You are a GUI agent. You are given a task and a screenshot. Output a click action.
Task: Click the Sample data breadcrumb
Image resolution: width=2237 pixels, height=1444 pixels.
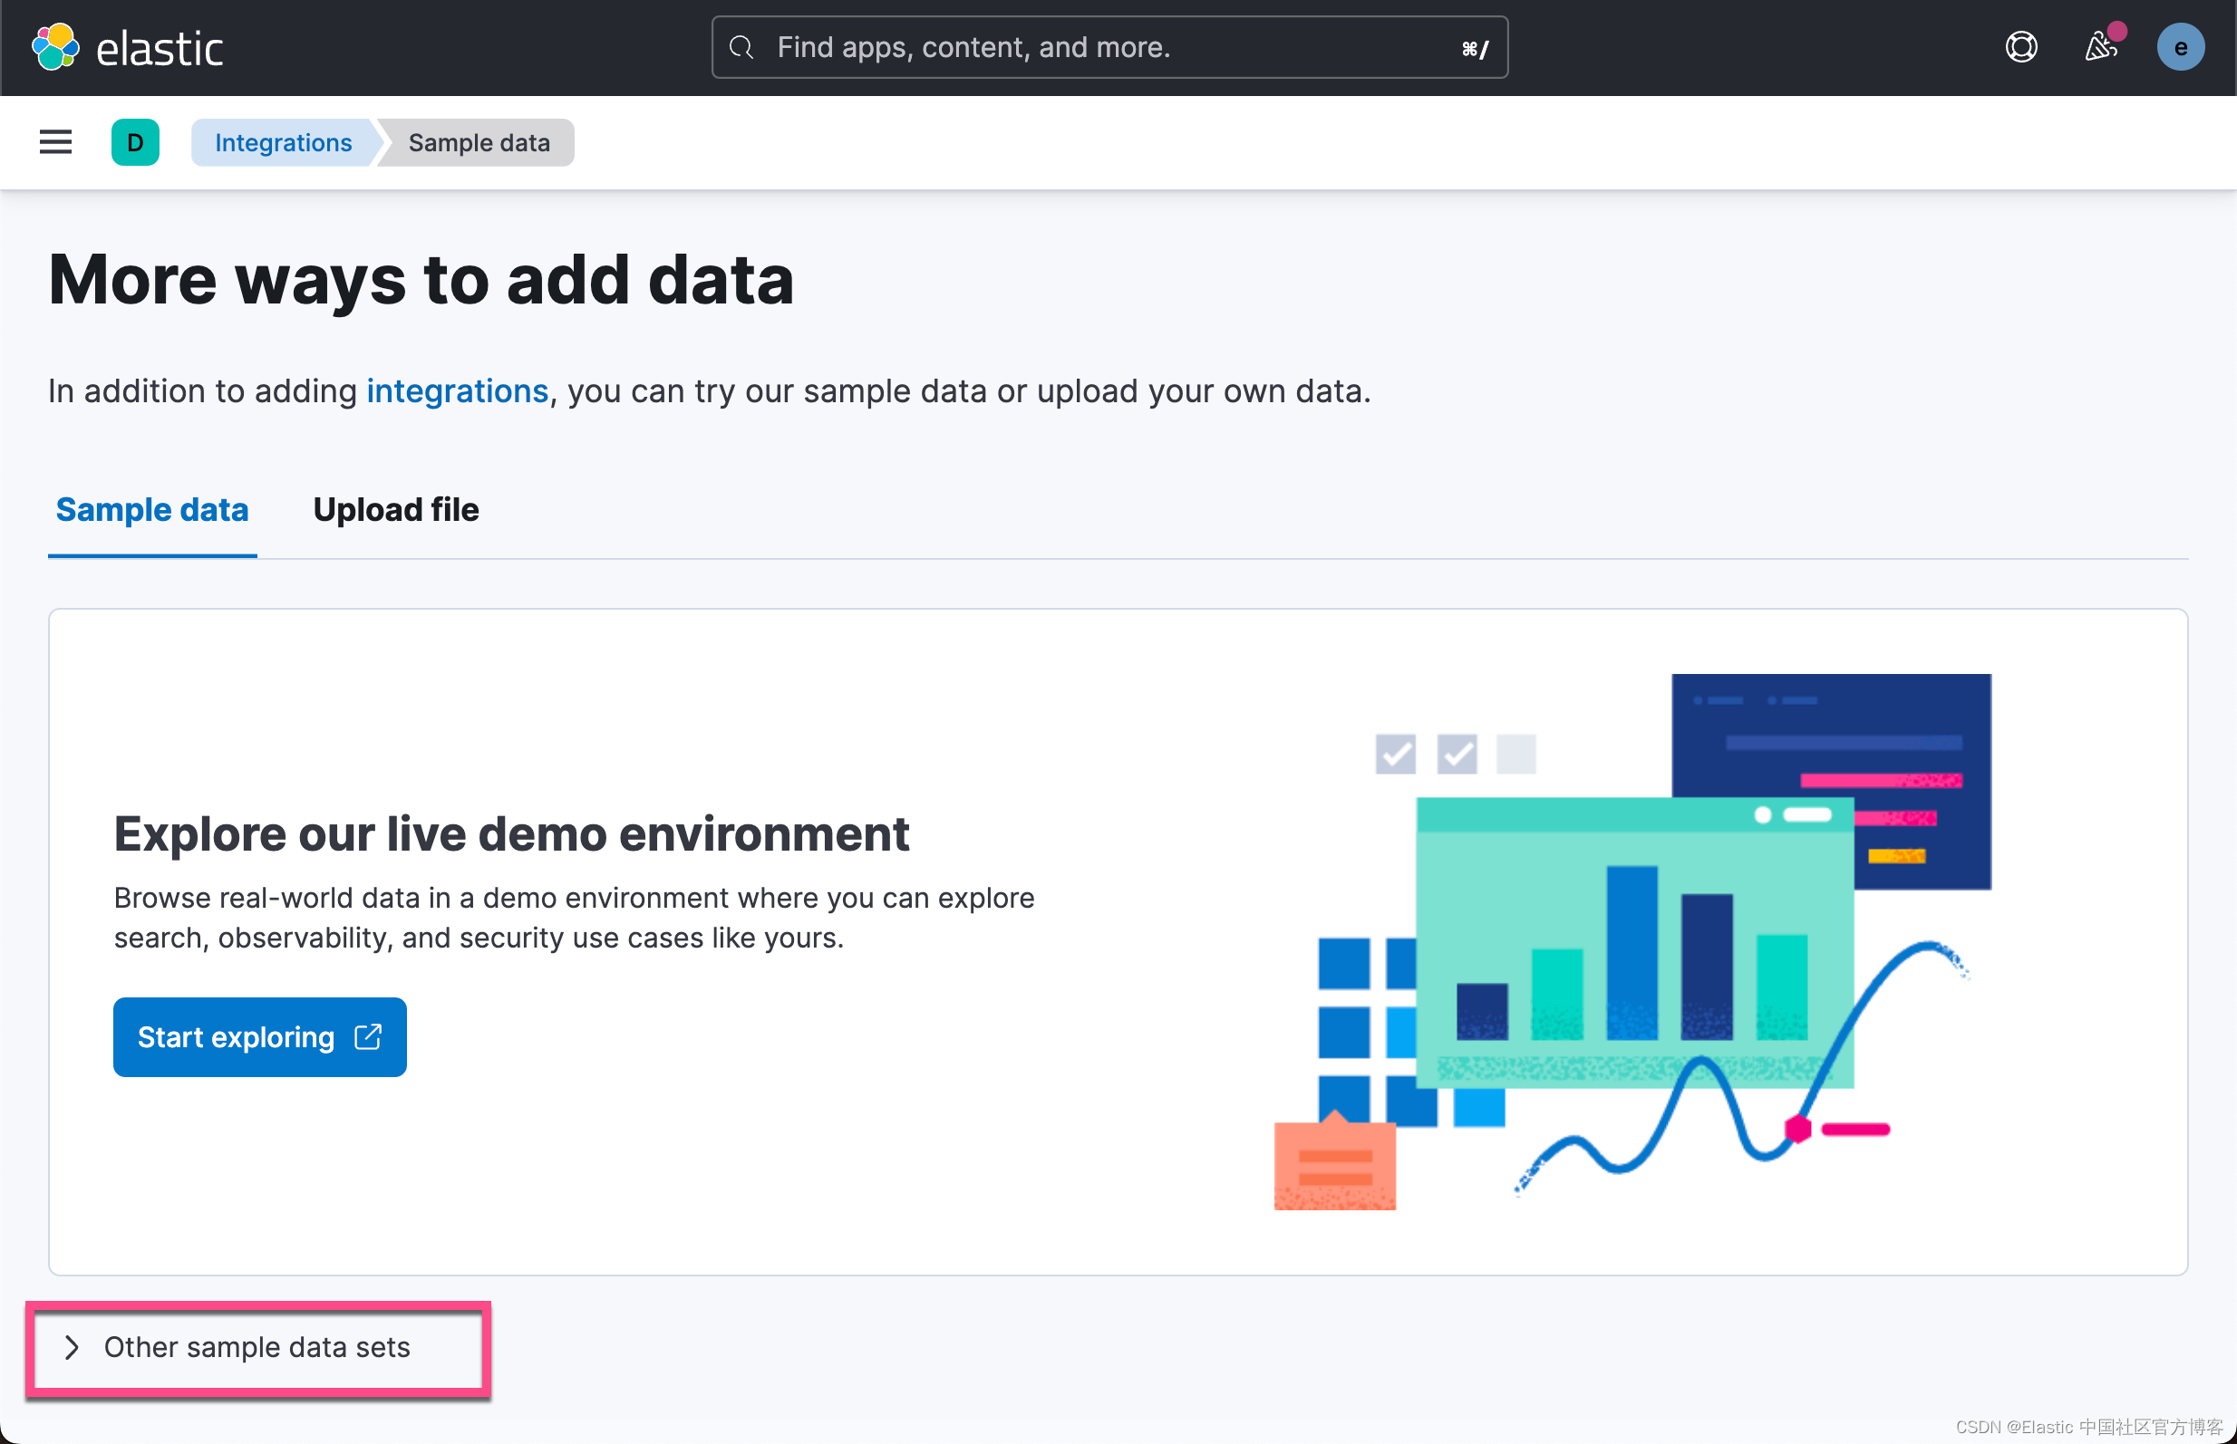click(x=479, y=142)
